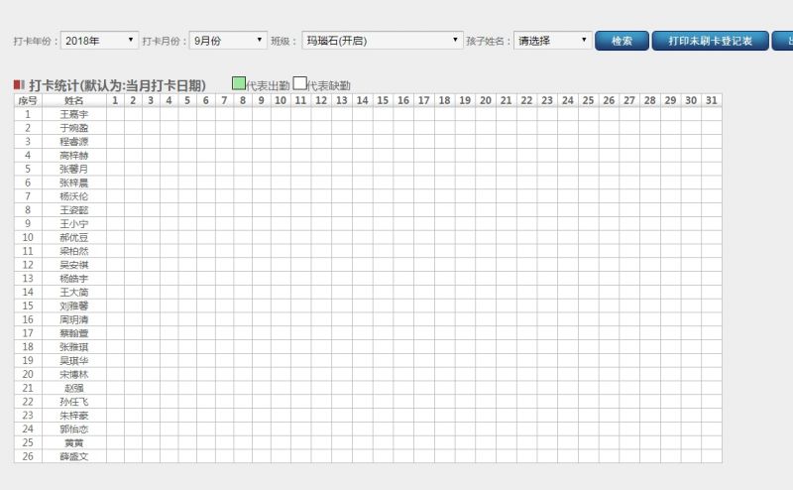This screenshot has width=793, height=490.
Task: Click sequence number 17 in 序号 column
Action: [28, 333]
